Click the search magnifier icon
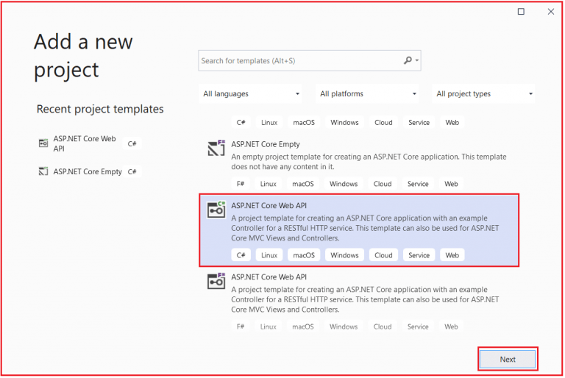The image size is (565, 378). (x=408, y=61)
